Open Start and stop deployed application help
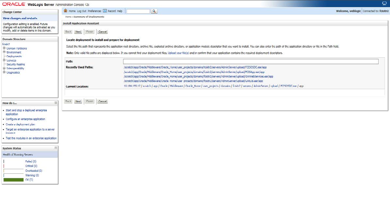The width and height of the screenshot is (390, 204). tap(26, 112)
